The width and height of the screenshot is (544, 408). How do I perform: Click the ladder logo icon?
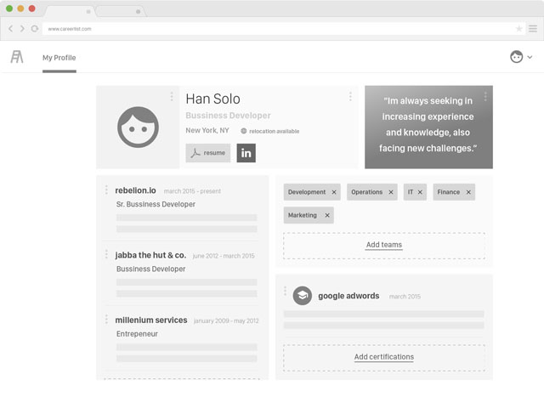[x=17, y=57]
